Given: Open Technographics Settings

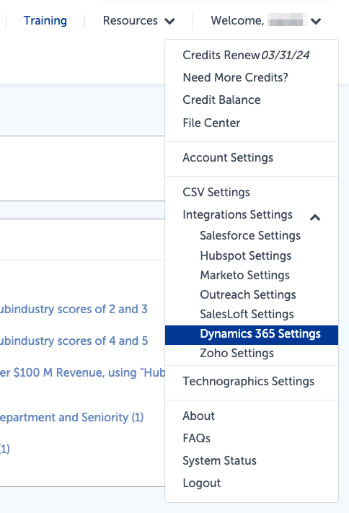Looking at the screenshot, I should [248, 382].
